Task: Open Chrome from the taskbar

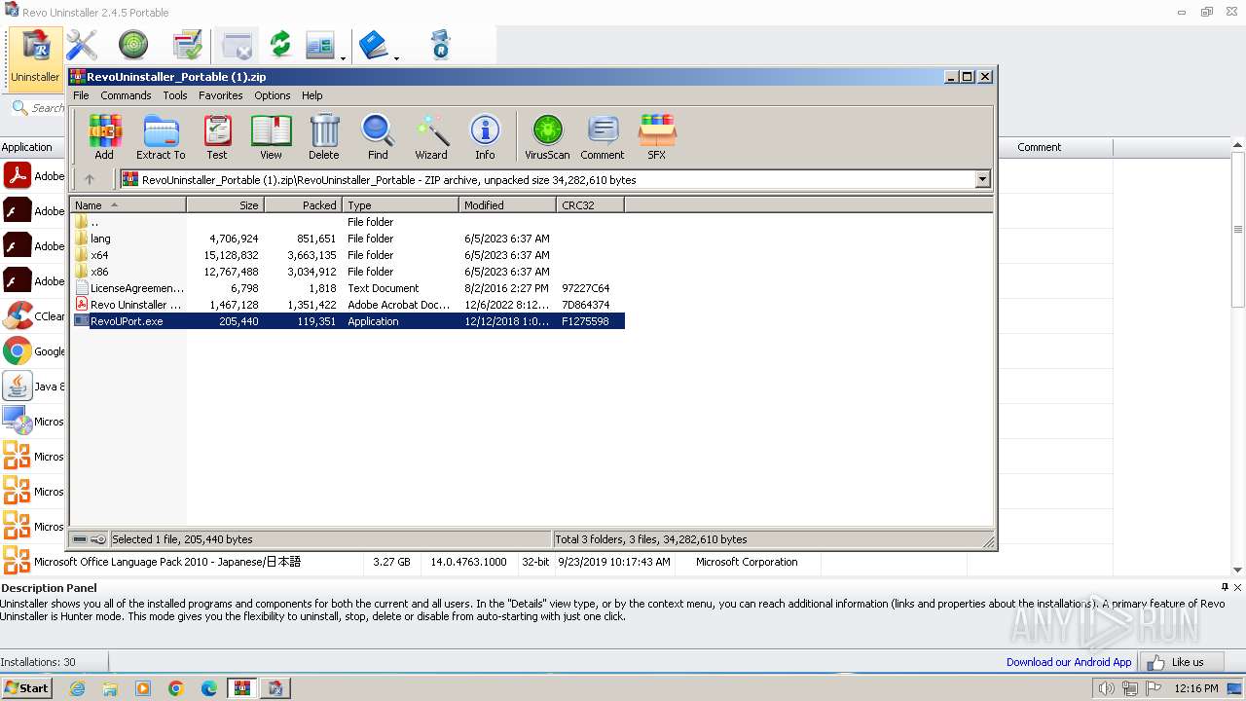Action: [x=176, y=688]
